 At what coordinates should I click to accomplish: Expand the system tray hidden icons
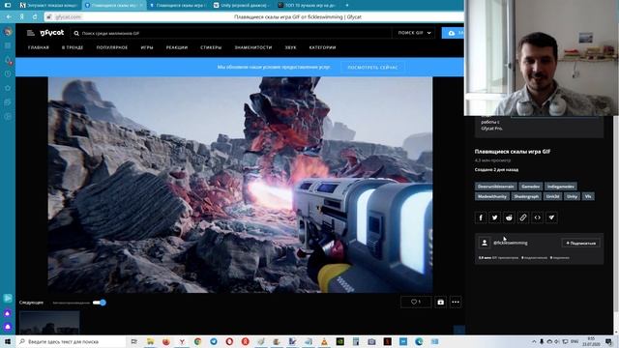pyautogui.click(x=534, y=341)
